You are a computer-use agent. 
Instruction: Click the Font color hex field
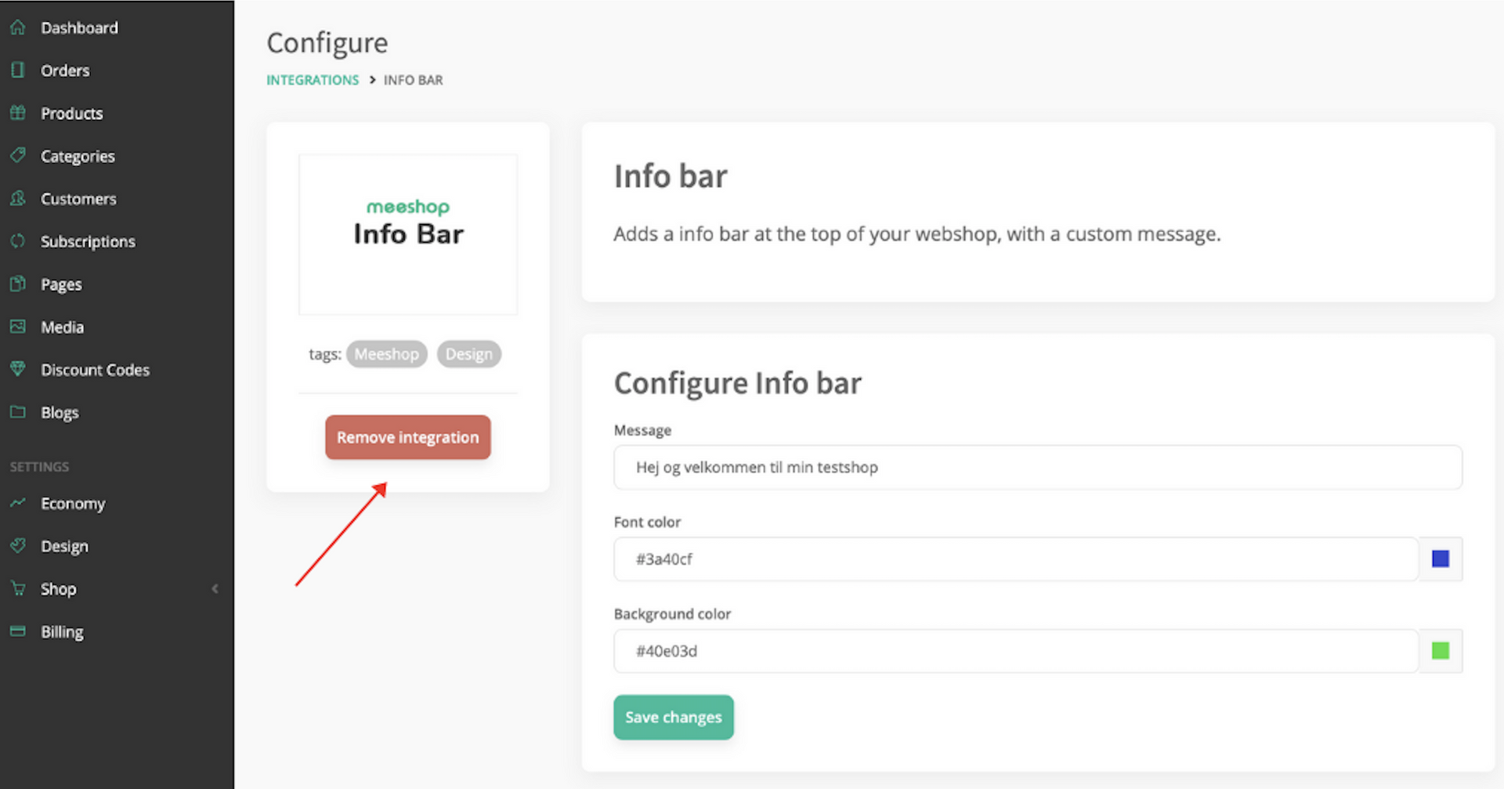[x=1016, y=559]
